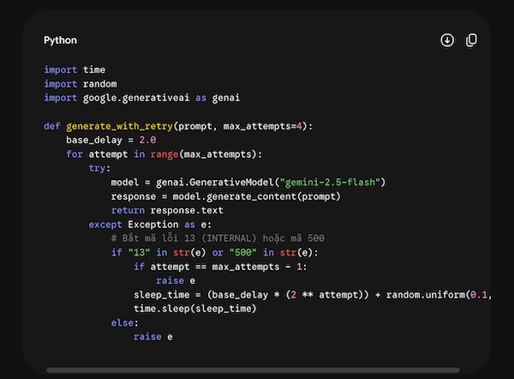Image resolution: width=514 pixels, height=379 pixels.
Task: Click the 'import time' line
Action: (x=75, y=69)
